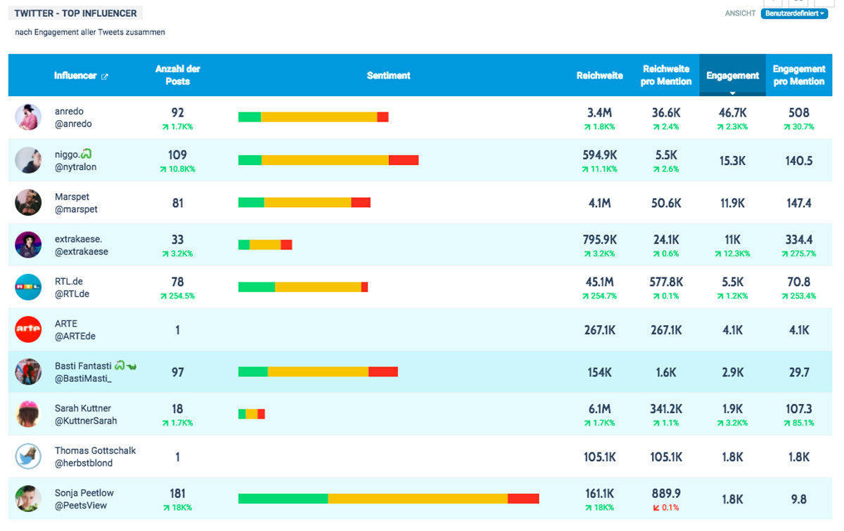Click Basti Fantasti's 29.7 value
This screenshot has height=531, width=844.
pyautogui.click(x=799, y=372)
